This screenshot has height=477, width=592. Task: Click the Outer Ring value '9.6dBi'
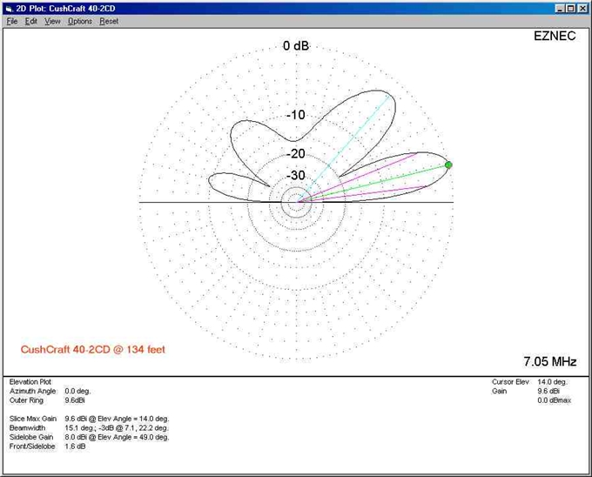(x=75, y=400)
